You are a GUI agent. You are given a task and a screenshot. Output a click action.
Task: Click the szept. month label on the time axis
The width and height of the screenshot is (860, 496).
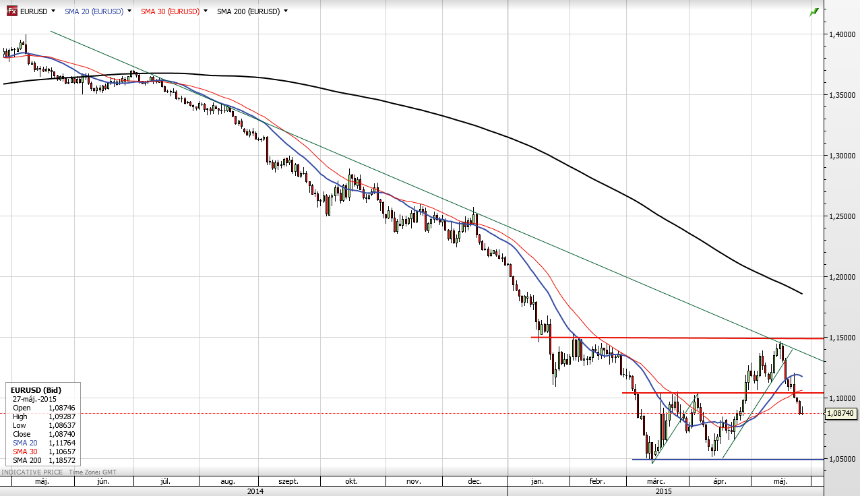tap(288, 482)
